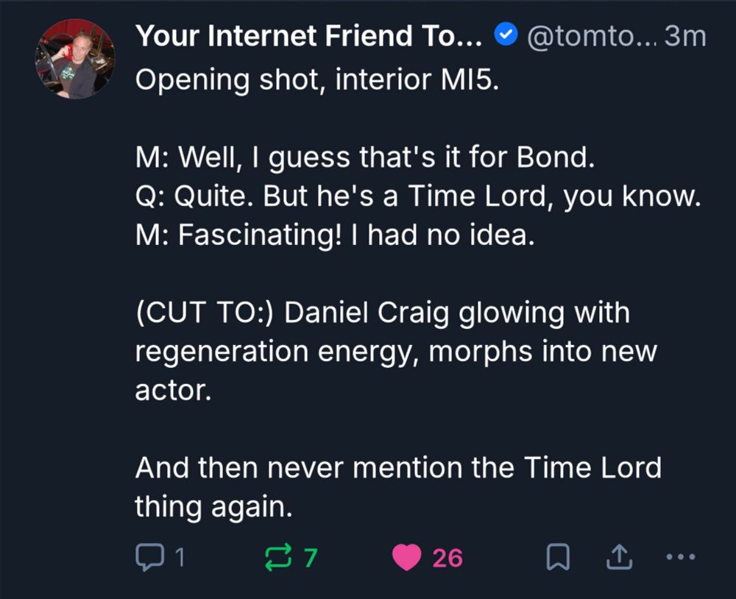
Task: Bookmark this post
Action: [557, 558]
